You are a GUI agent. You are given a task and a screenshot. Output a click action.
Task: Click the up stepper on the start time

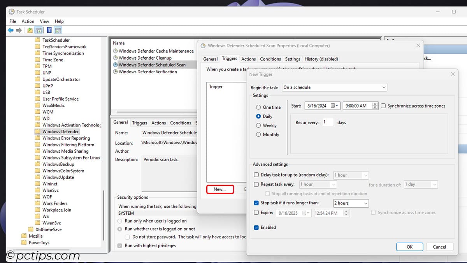click(375, 104)
